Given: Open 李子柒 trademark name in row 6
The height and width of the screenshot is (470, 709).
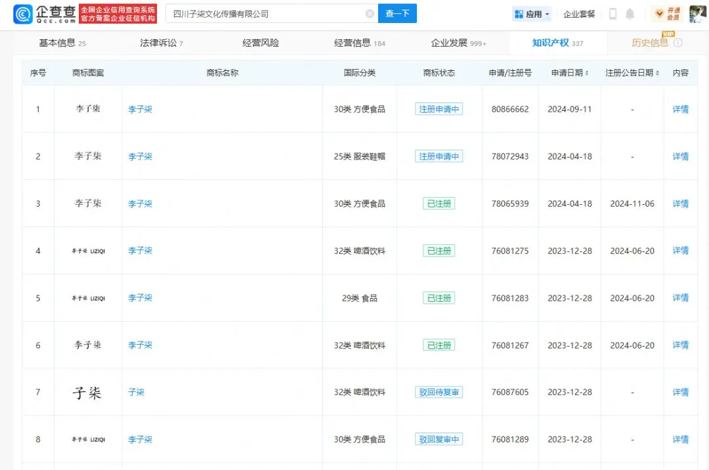Looking at the screenshot, I should point(140,345).
